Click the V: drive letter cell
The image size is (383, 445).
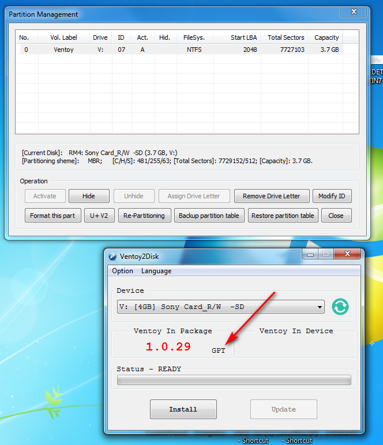(x=100, y=50)
